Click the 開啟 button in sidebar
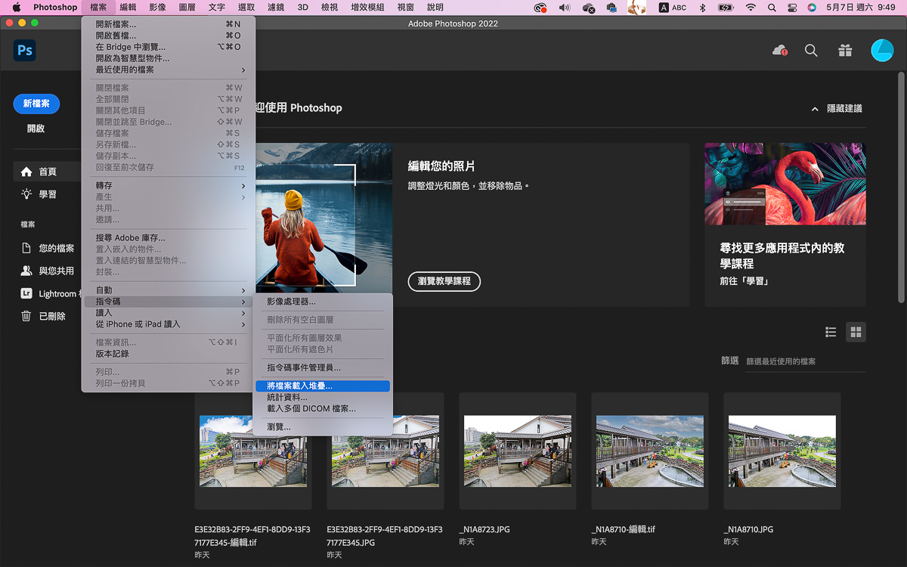 tap(36, 129)
